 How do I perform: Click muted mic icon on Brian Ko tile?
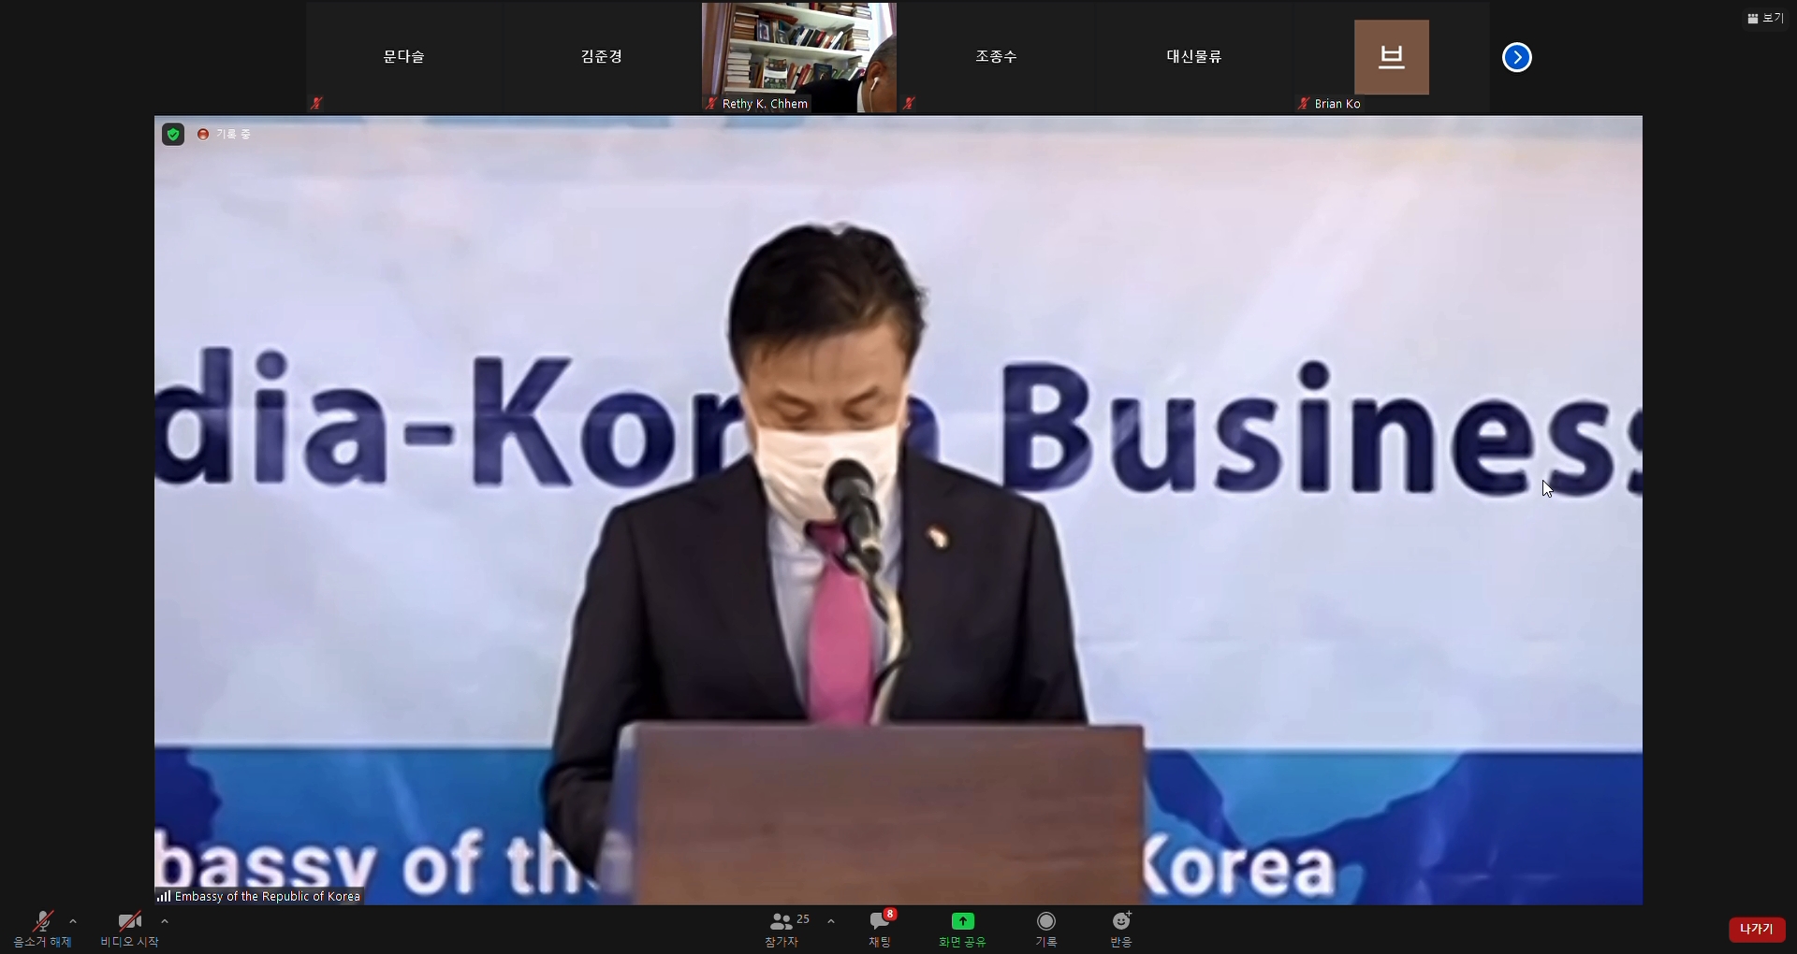[1304, 104]
